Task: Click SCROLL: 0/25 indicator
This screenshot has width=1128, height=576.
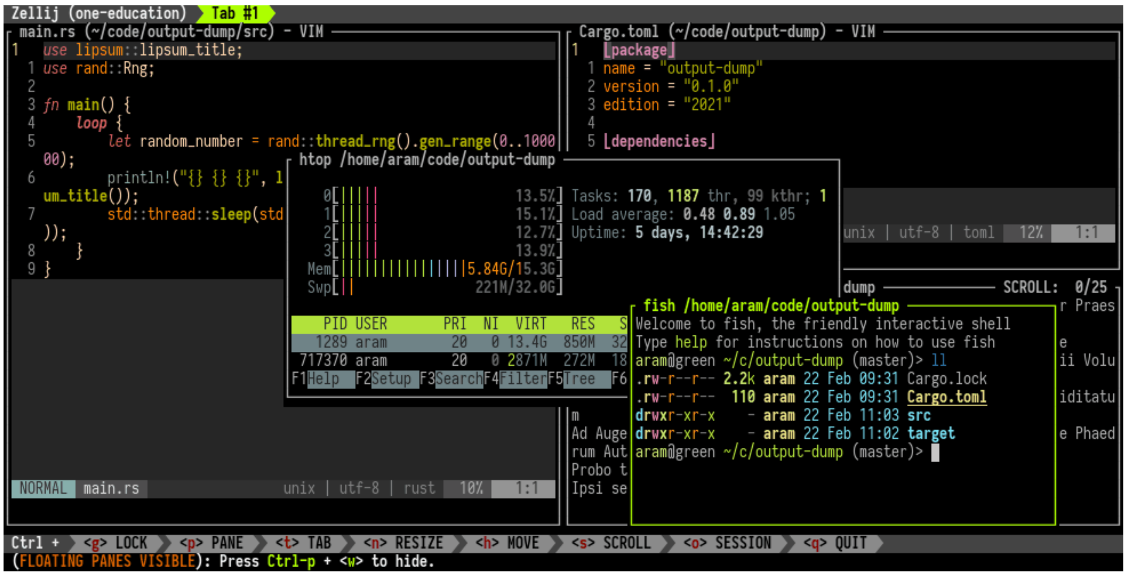Action: 1055,288
